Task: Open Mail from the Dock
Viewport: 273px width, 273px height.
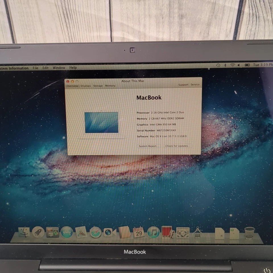Action: [81, 233]
